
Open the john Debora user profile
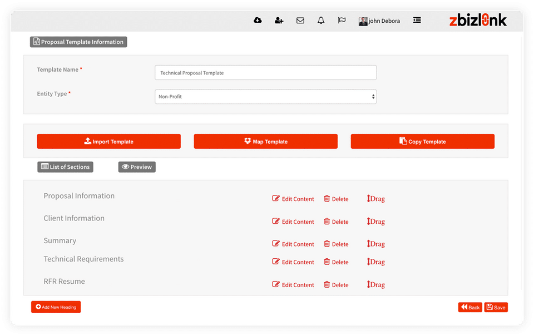pos(379,21)
